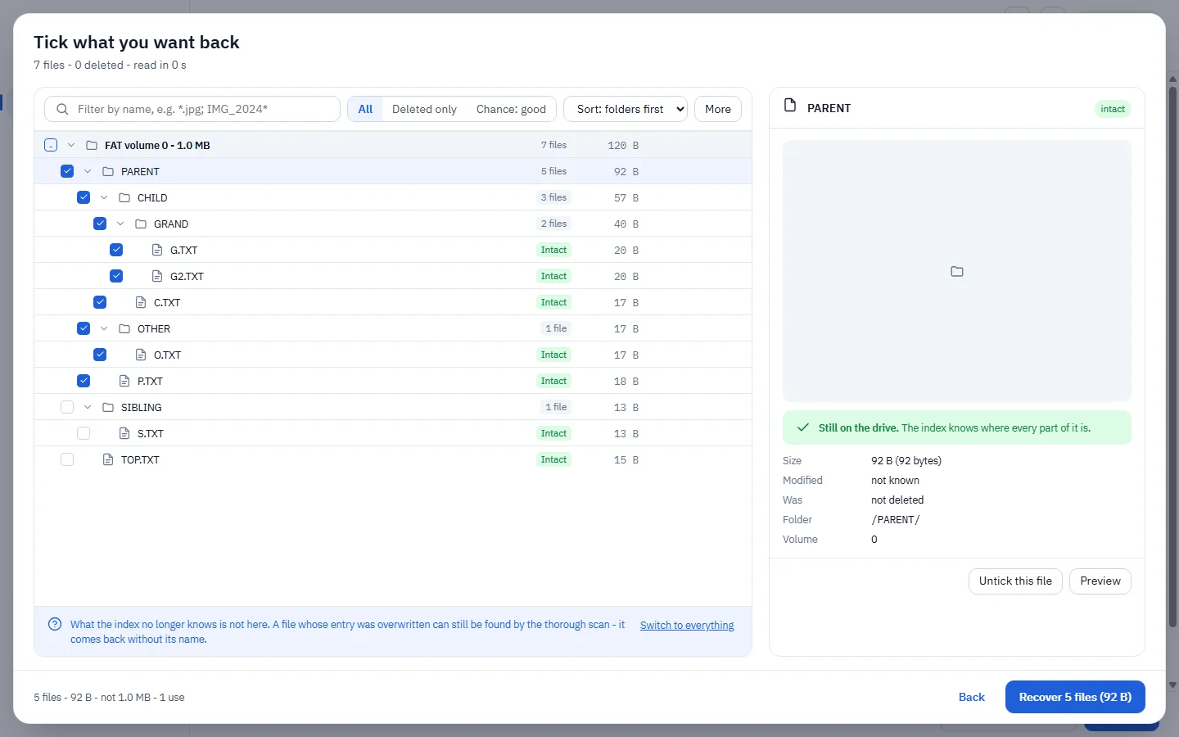The width and height of the screenshot is (1179, 737).
Task: Select the Deleted only filter tab
Action: click(x=424, y=109)
